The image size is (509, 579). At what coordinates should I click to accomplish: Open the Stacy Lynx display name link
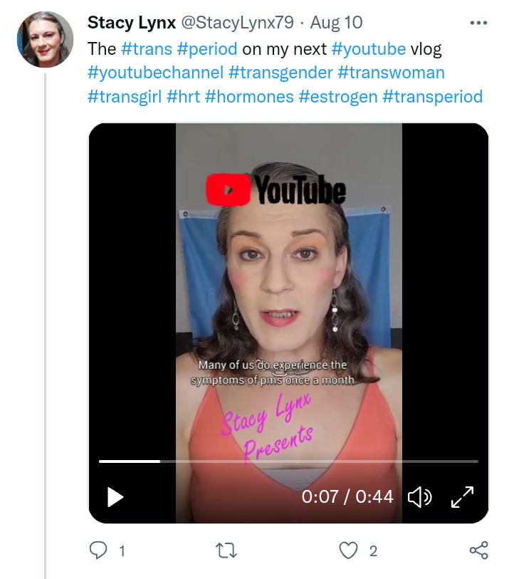(132, 23)
